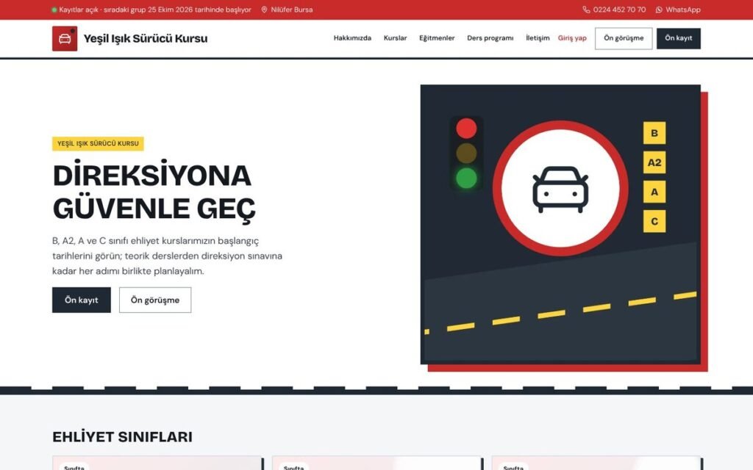Click the paragraph starting with "B, A2, A ve C sınıfı"

[x=167, y=256]
